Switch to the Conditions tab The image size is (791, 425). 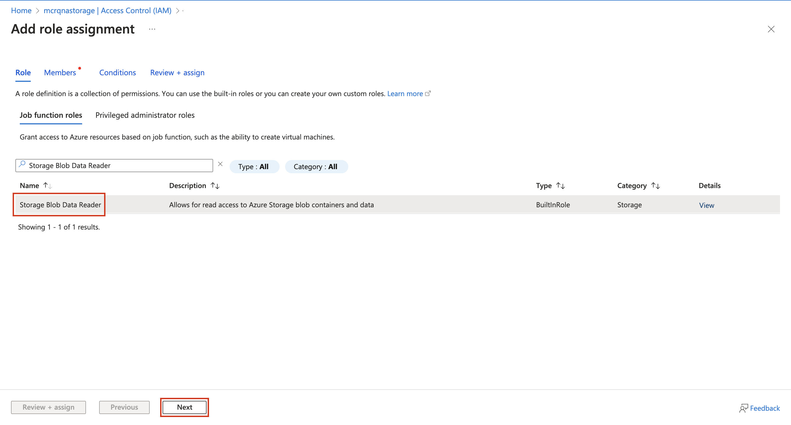117,72
